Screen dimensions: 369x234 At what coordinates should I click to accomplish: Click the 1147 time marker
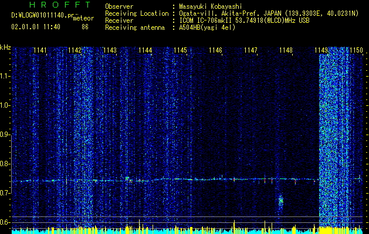tap(250, 50)
